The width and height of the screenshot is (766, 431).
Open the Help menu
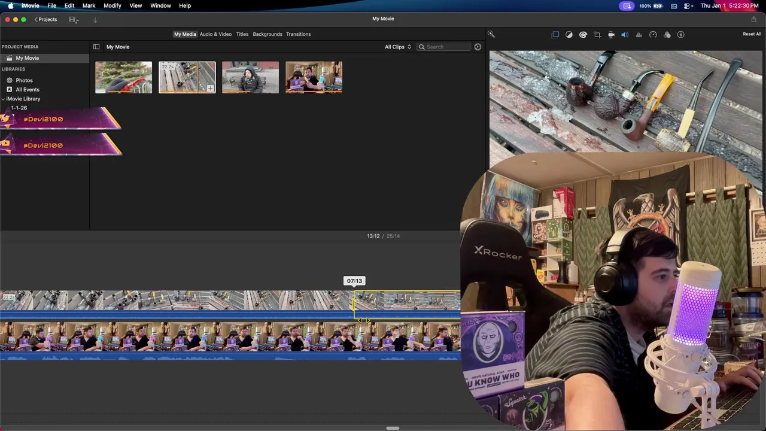pos(185,5)
